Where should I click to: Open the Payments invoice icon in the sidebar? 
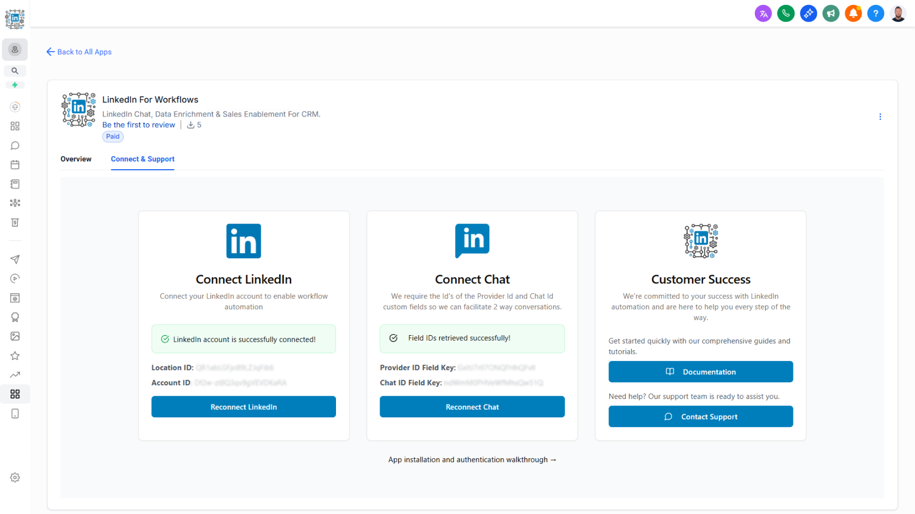[x=15, y=222]
